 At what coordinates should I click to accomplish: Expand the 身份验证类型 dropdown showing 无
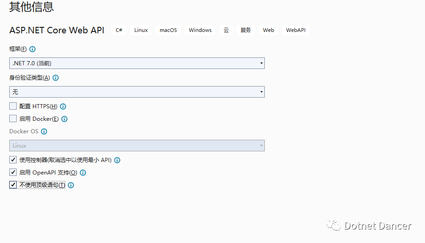point(137,92)
